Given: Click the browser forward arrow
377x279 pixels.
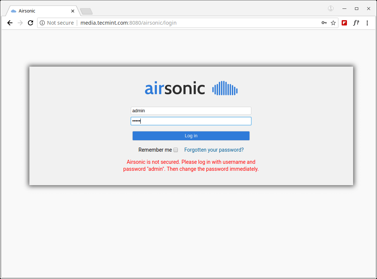Looking at the screenshot, I should [x=20, y=23].
